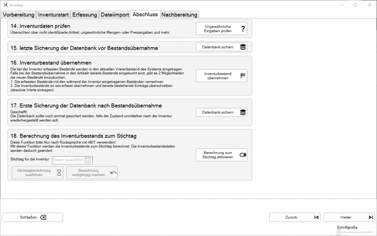
Task: Click the Ungewöhnliche Eingaben prüfen button
Action: click(x=221, y=29)
